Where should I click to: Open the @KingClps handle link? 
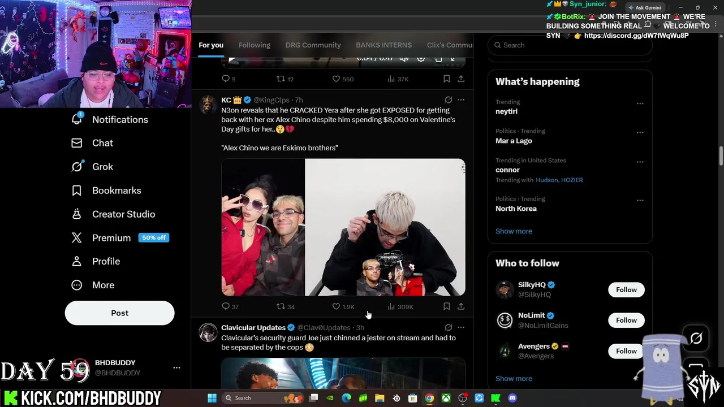click(271, 100)
